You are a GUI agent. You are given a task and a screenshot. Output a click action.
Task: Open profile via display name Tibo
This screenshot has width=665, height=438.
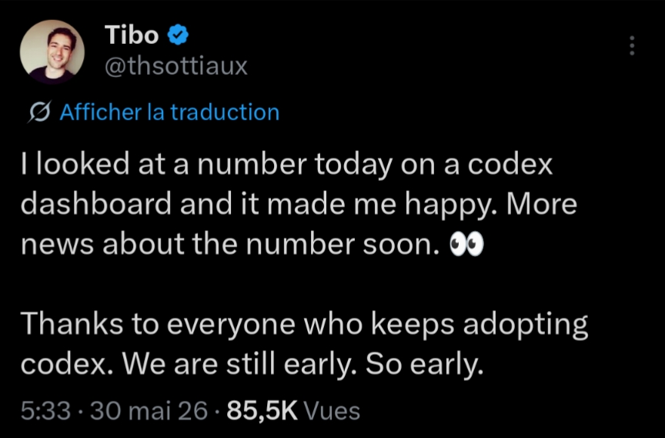pyautogui.click(x=132, y=35)
